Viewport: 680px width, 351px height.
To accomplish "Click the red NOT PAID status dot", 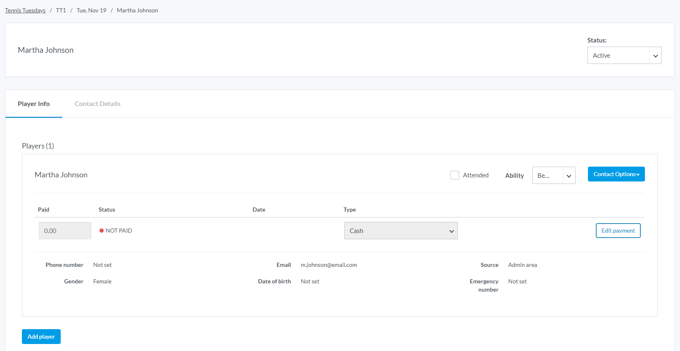I will point(102,231).
